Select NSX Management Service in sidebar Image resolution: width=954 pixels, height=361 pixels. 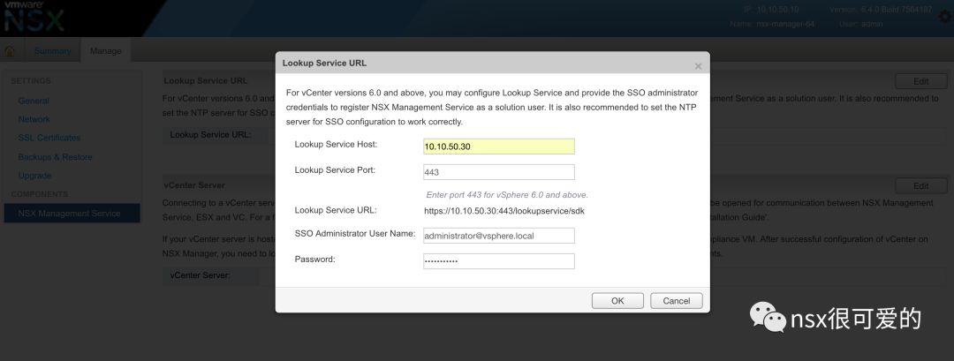coord(72,214)
